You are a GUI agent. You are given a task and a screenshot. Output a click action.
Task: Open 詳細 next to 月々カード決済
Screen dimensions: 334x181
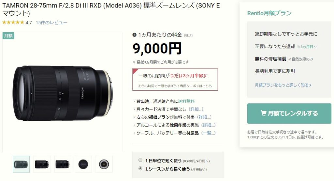pyautogui.click(x=196, y=109)
